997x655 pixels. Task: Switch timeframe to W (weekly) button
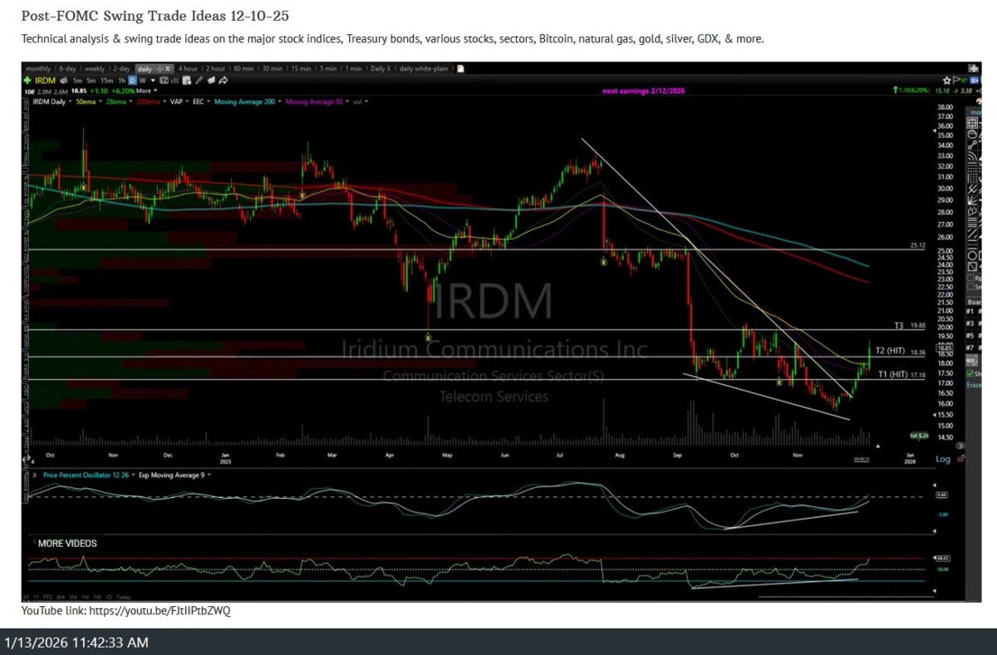(141, 80)
